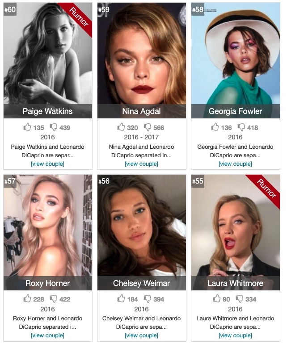Like Laura Whitmore using thumbs up icon
Image resolution: width=287 pixels, height=344 pixels.
(217, 298)
